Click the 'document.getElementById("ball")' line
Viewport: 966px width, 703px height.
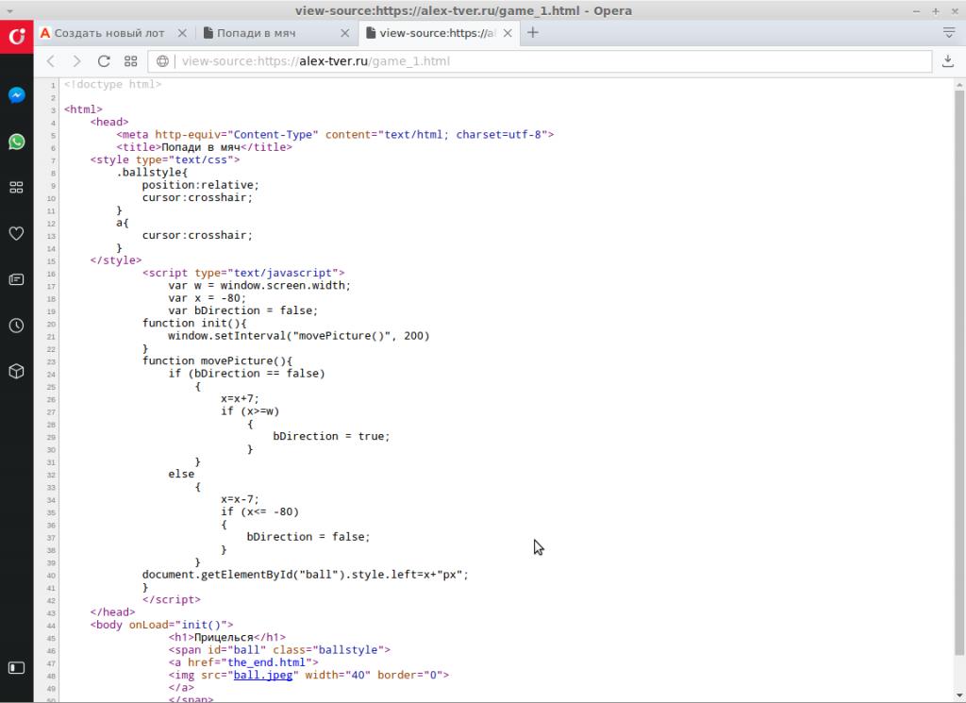point(306,575)
